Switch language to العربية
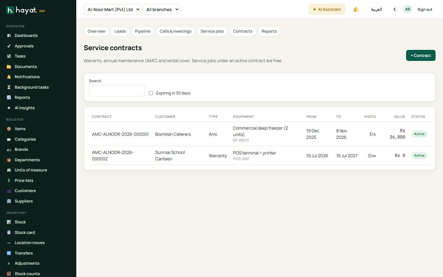 pyautogui.click(x=376, y=10)
